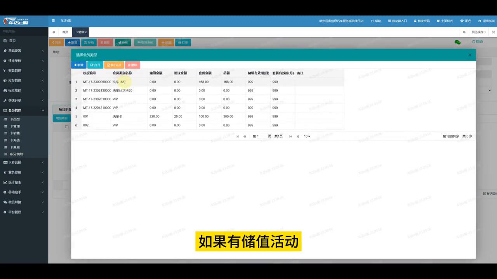Open the page size dropdown showing 10
The height and width of the screenshot is (279, 497).
click(x=306, y=136)
